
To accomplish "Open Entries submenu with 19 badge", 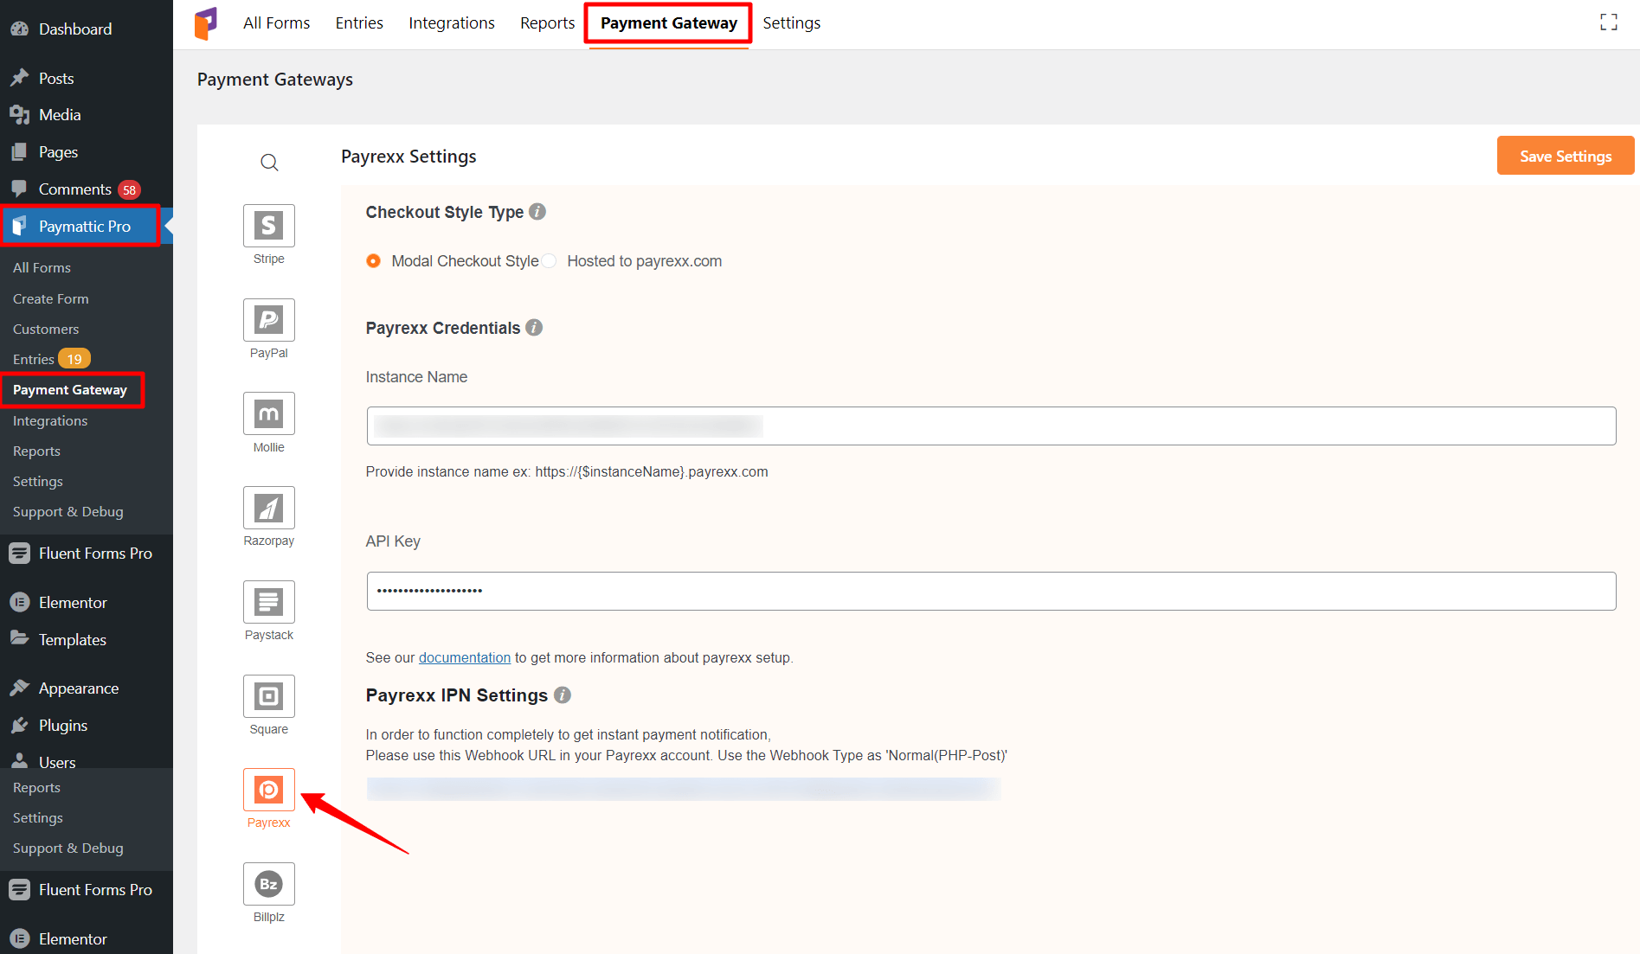I will coord(50,359).
